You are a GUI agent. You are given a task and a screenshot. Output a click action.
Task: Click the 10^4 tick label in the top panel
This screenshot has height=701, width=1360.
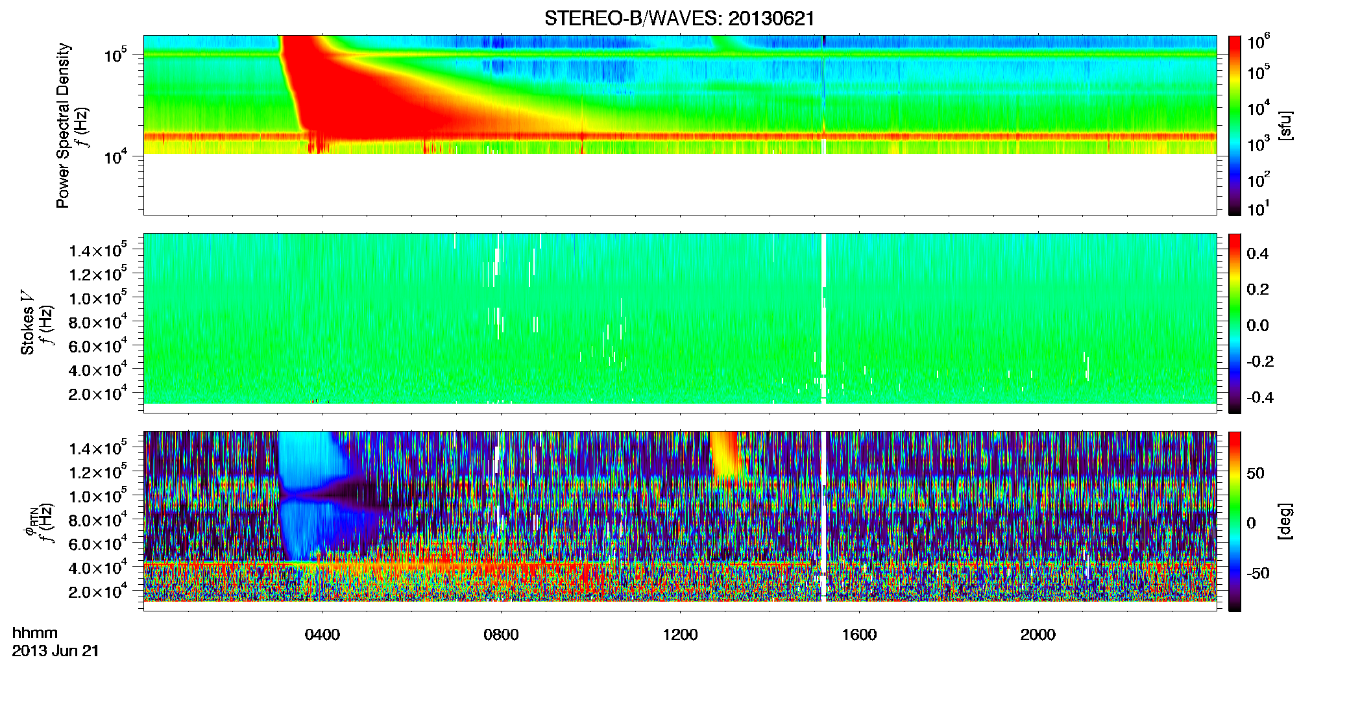click(x=115, y=156)
